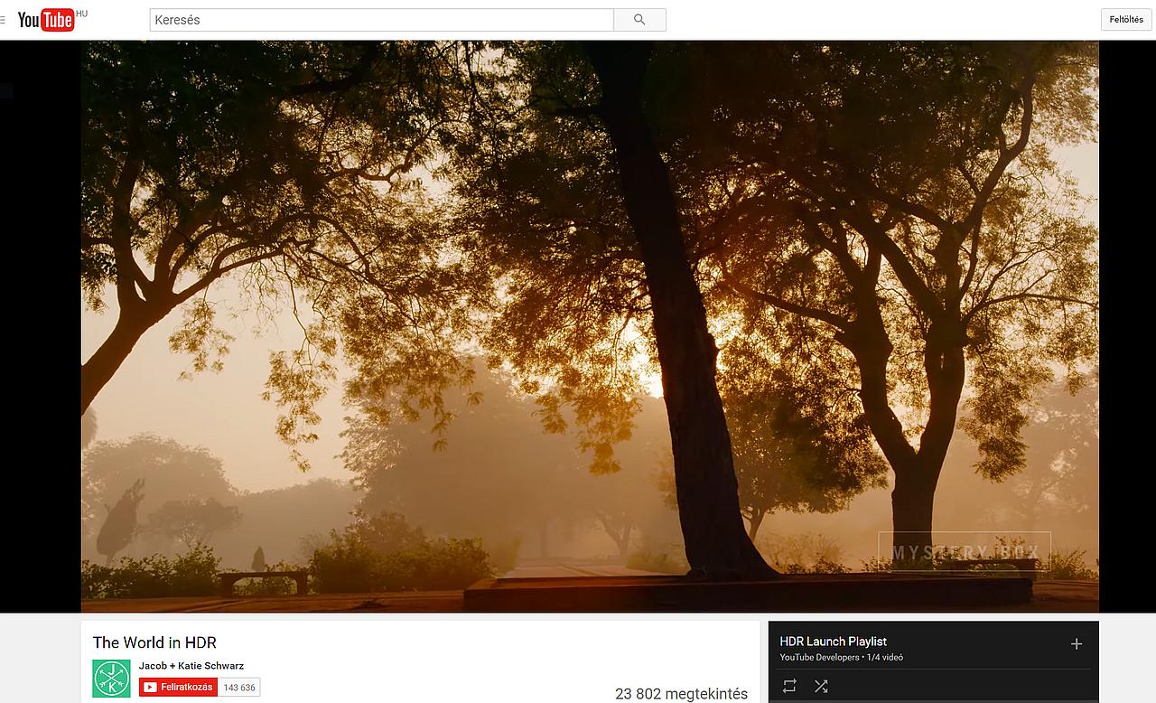Image resolution: width=1156 pixels, height=703 pixels.
Task: Click the Mystery Box watermark in video
Action: 965,552
